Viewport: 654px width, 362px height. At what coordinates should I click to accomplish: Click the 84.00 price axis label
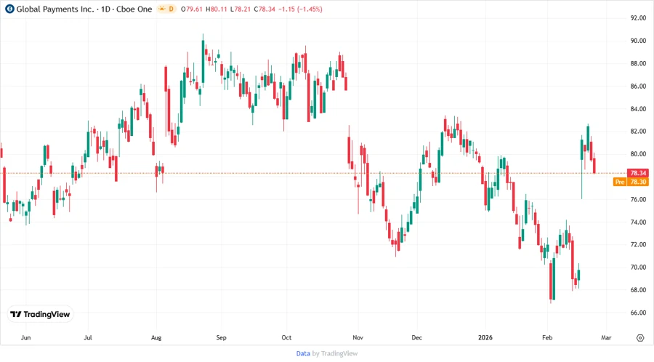pos(638,109)
